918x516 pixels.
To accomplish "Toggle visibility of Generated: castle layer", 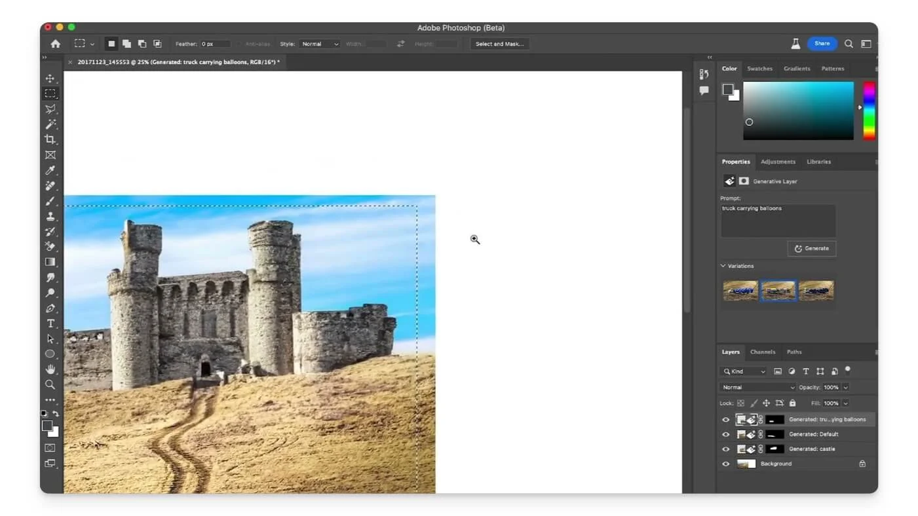I will pyautogui.click(x=725, y=449).
